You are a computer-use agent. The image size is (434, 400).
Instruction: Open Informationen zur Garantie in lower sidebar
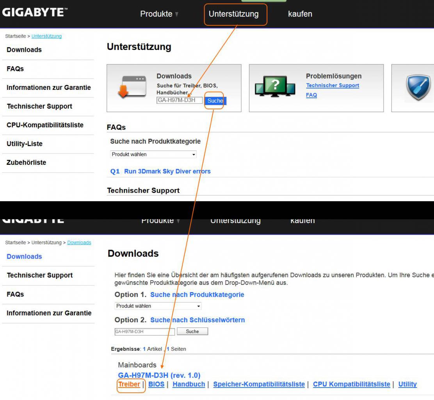click(49, 313)
